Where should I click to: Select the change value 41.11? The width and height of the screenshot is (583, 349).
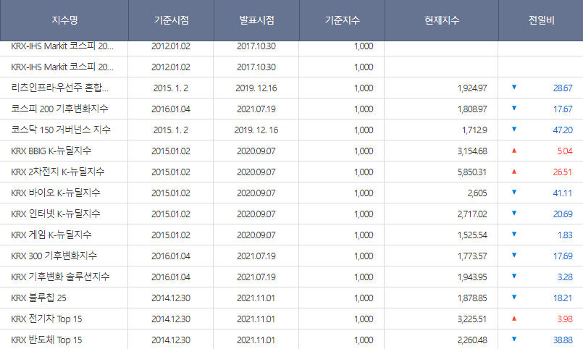click(563, 193)
